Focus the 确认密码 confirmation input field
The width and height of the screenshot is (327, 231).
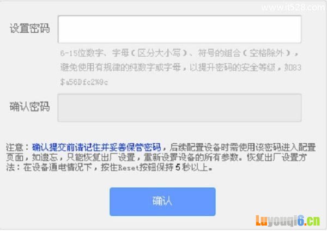coord(179,108)
